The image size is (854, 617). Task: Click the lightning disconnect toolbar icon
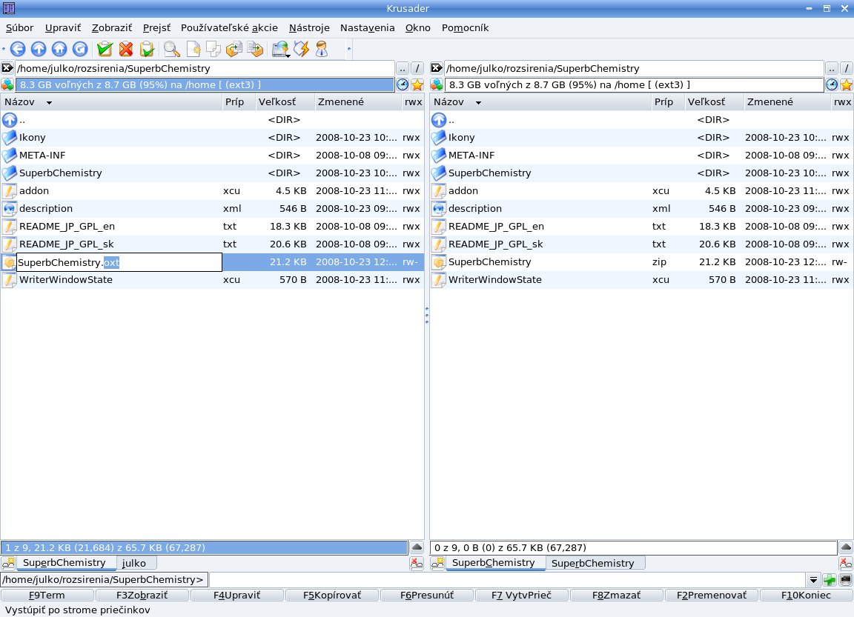coord(301,49)
